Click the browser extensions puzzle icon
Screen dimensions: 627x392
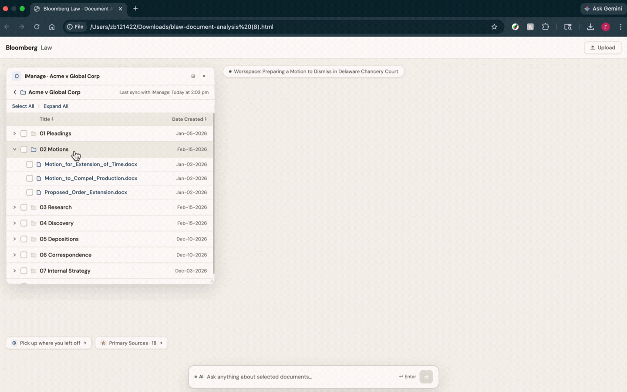pos(546,27)
